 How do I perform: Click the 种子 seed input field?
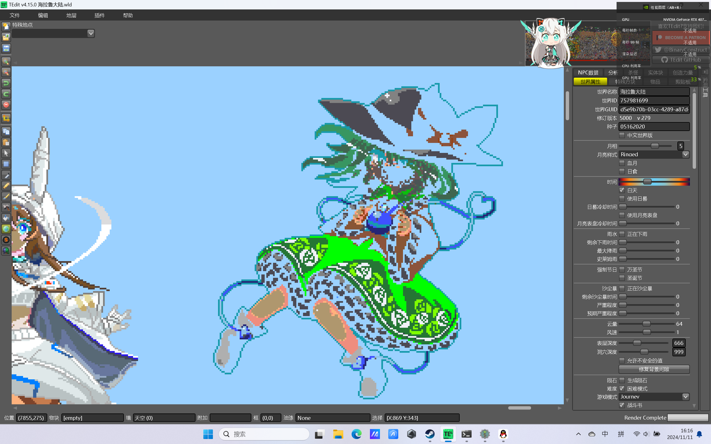[654, 127]
